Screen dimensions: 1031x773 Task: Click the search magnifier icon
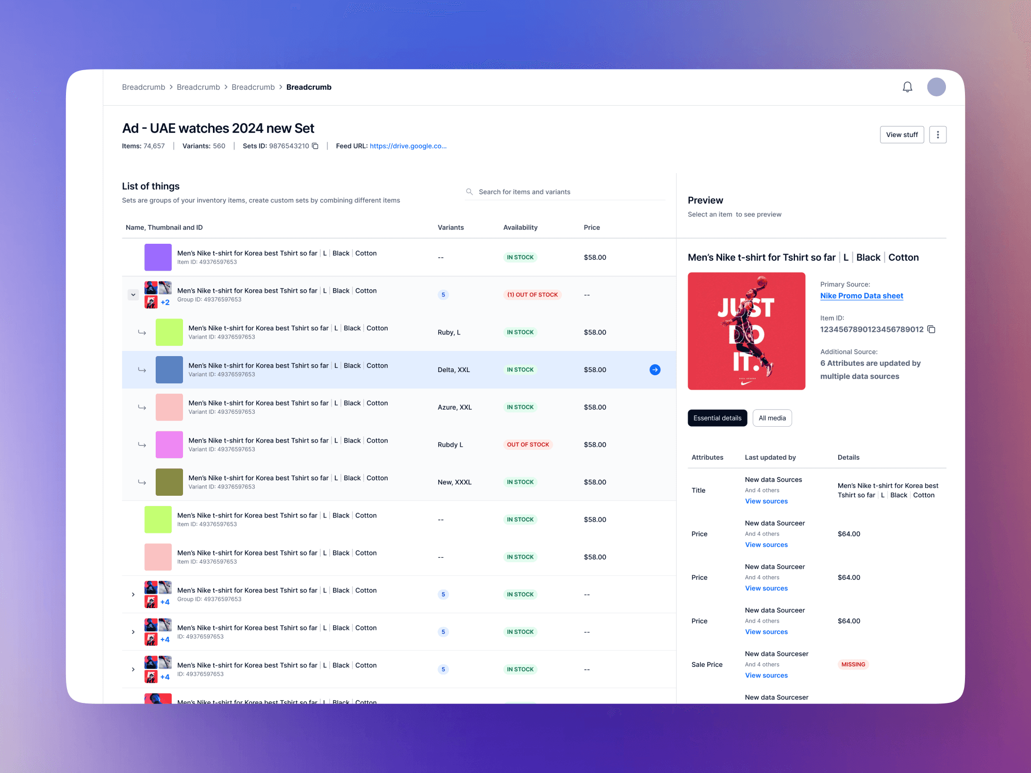(x=469, y=192)
